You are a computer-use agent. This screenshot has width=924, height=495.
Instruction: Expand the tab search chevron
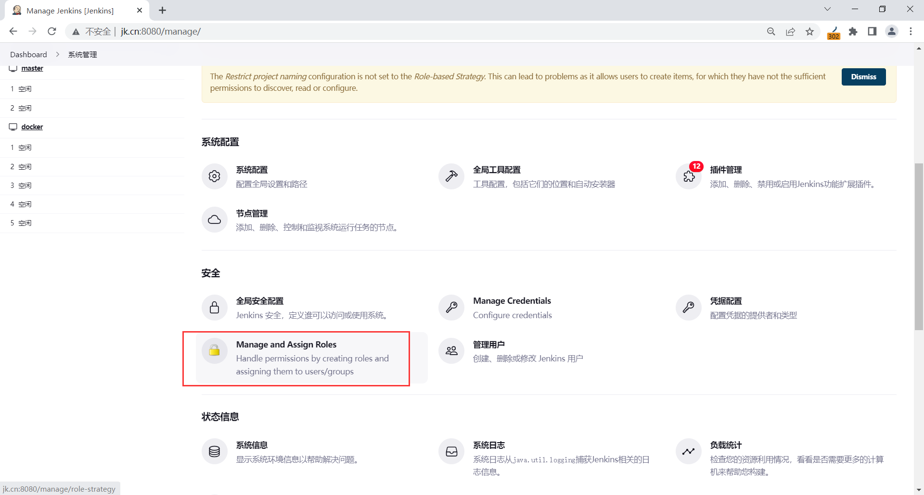click(827, 9)
